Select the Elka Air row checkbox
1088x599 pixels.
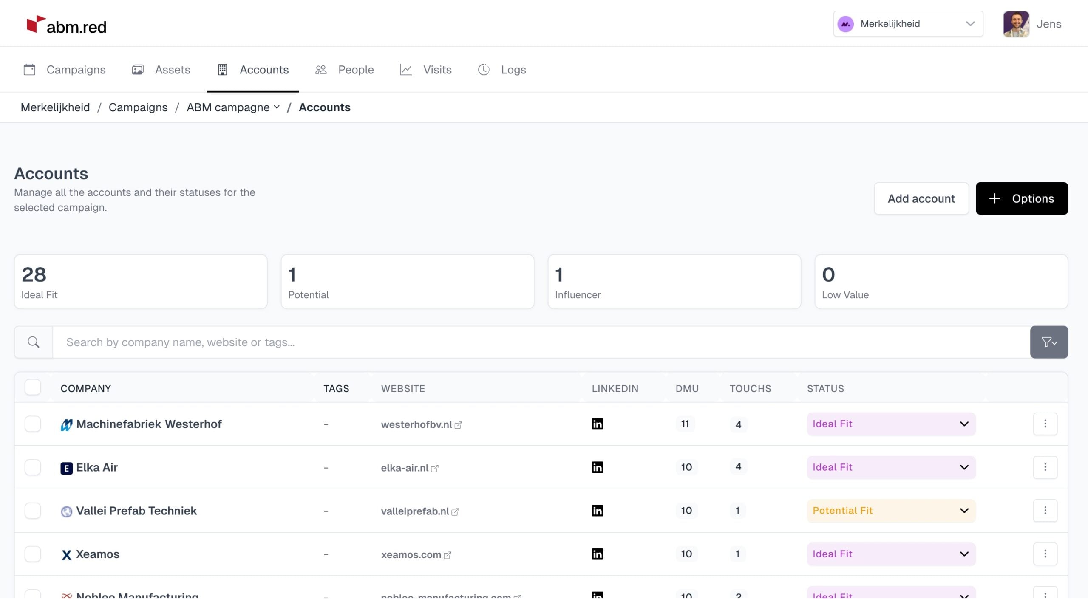pos(33,467)
